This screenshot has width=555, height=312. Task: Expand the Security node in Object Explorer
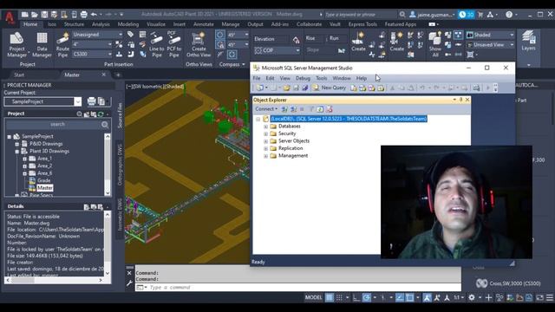[265, 133]
